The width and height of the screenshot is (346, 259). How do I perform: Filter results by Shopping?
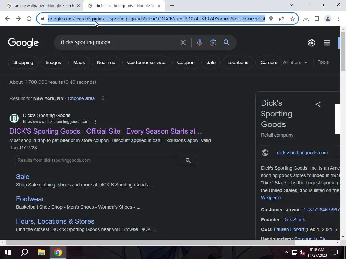tap(23, 62)
